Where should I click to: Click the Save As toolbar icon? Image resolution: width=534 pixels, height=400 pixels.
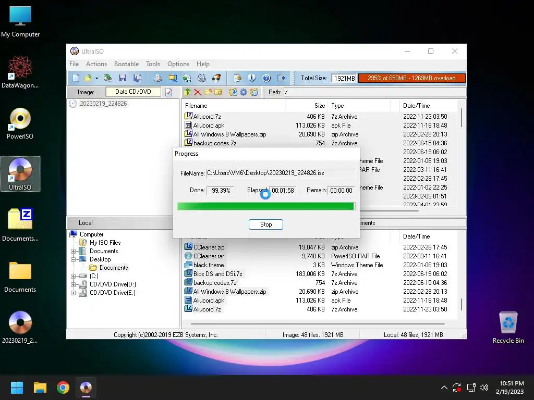click(137, 78)
